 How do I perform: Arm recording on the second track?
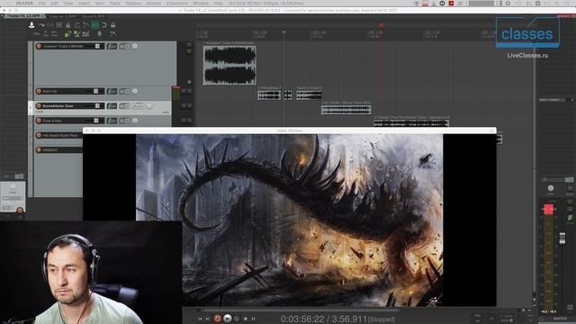(39, 91)
